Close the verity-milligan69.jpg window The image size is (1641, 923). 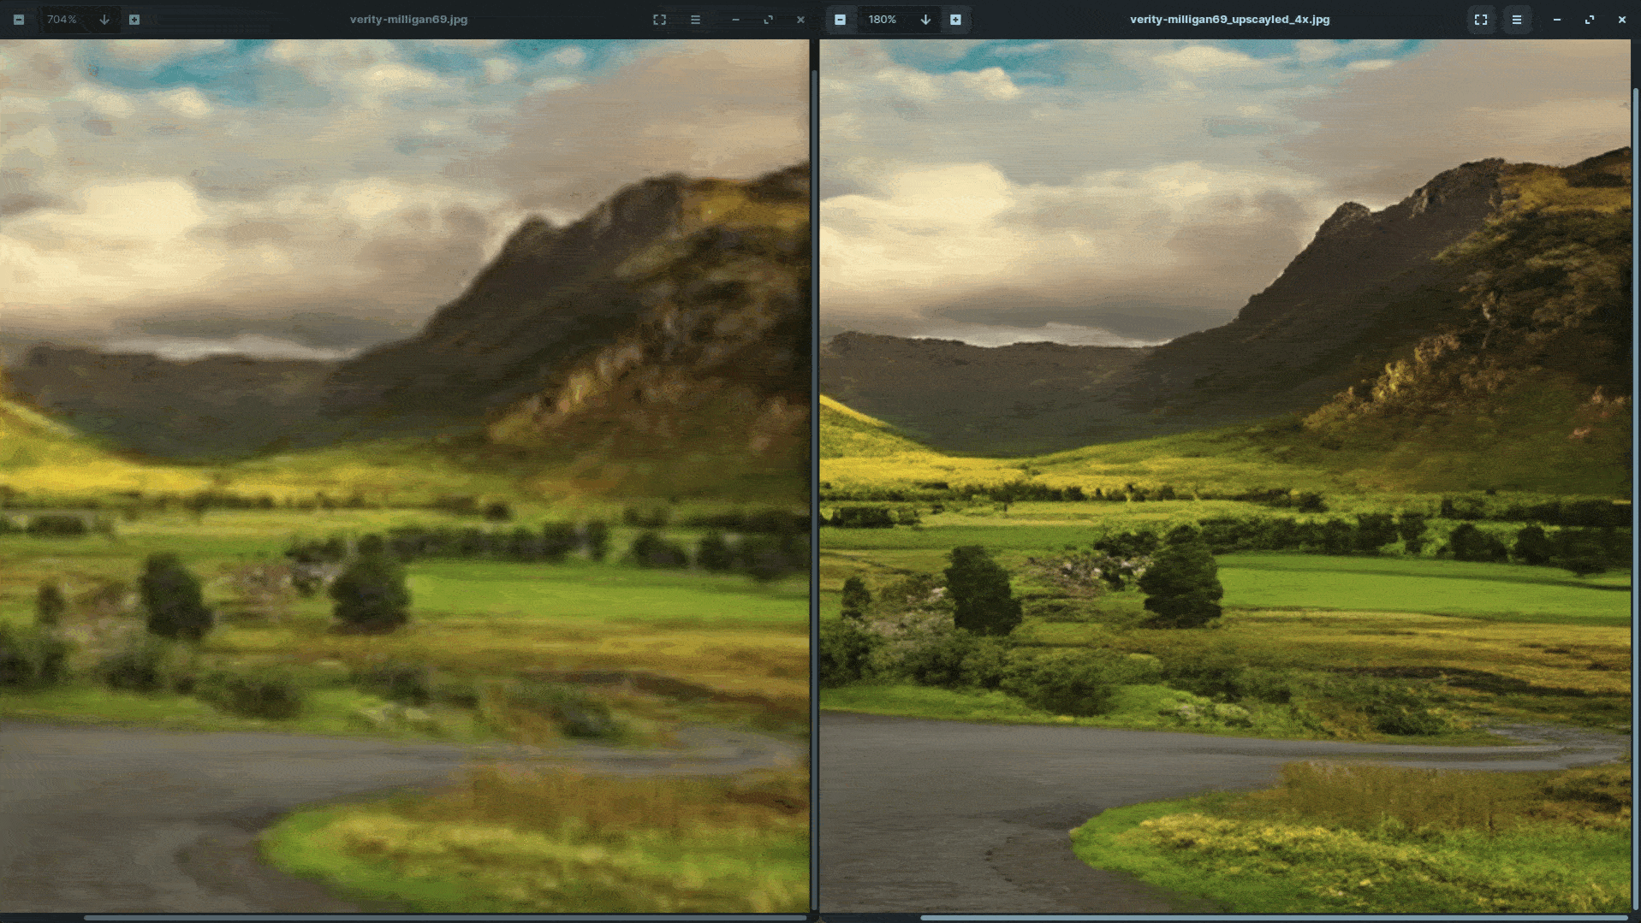tap(800, 20)
